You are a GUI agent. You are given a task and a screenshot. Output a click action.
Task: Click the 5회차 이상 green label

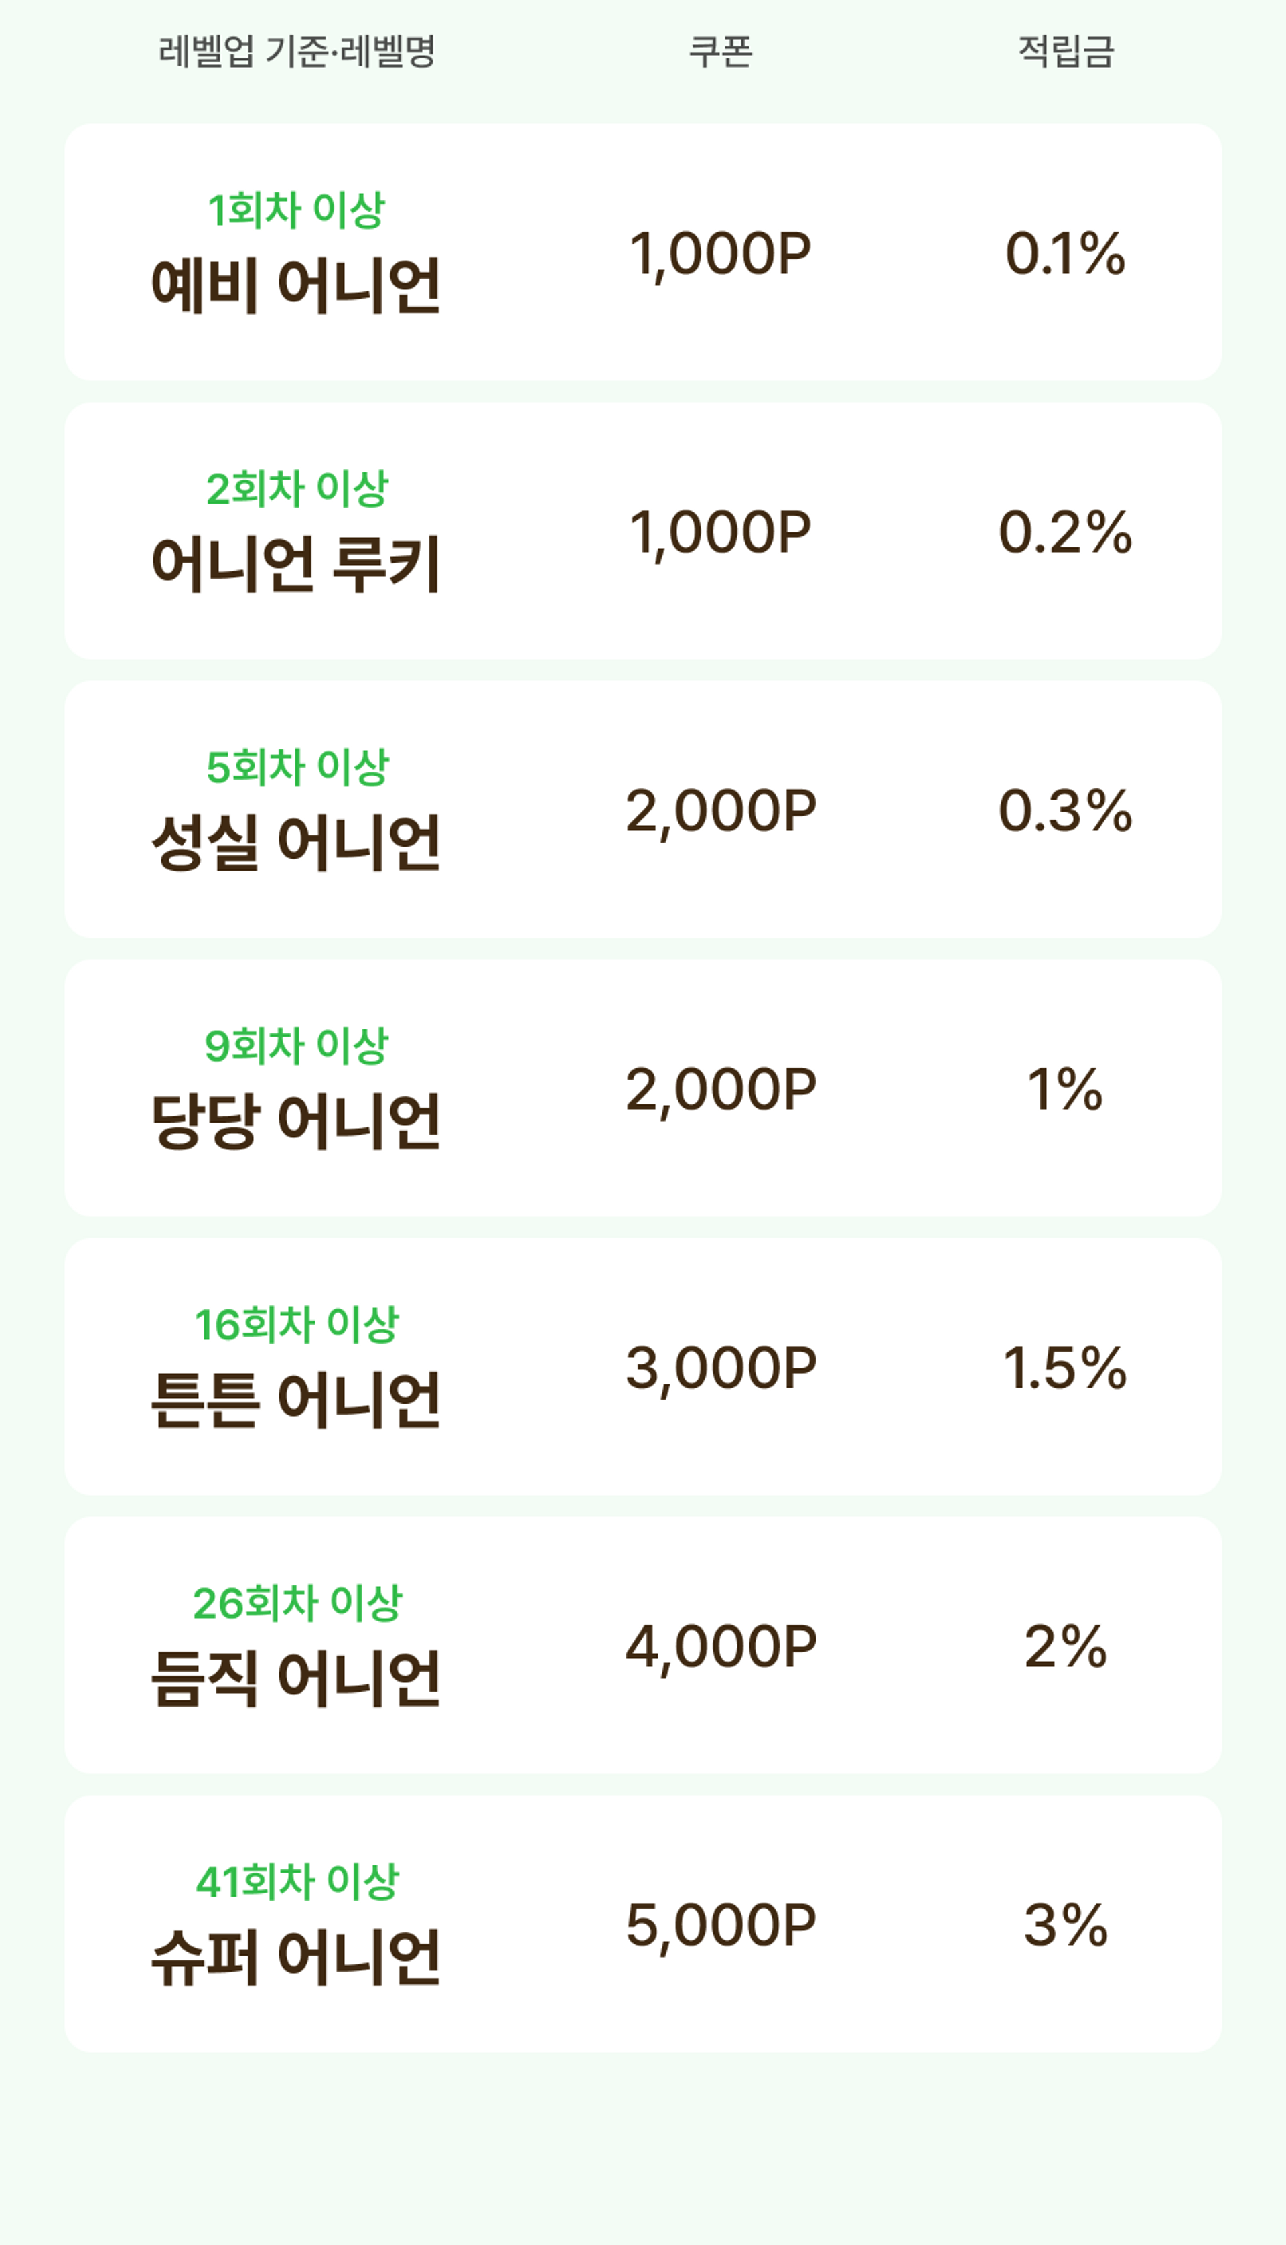point(297,767)
